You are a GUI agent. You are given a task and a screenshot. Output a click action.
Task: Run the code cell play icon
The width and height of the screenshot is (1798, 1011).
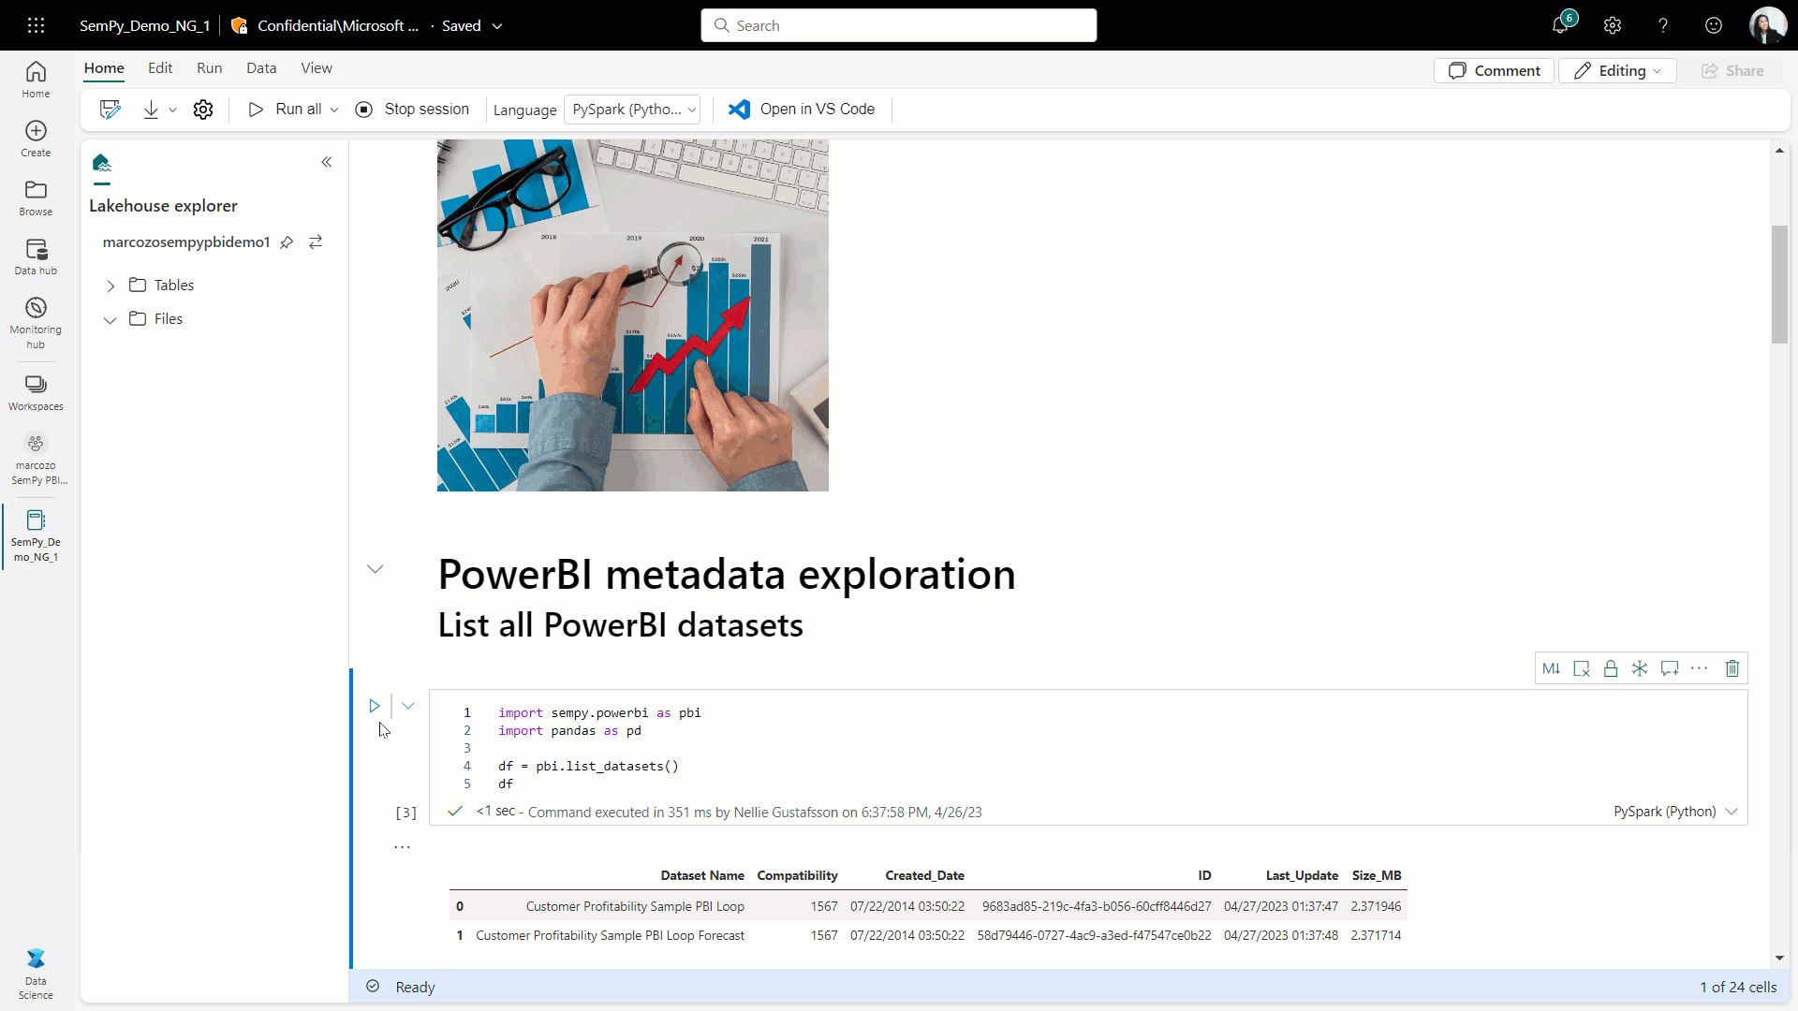[375, 706]
